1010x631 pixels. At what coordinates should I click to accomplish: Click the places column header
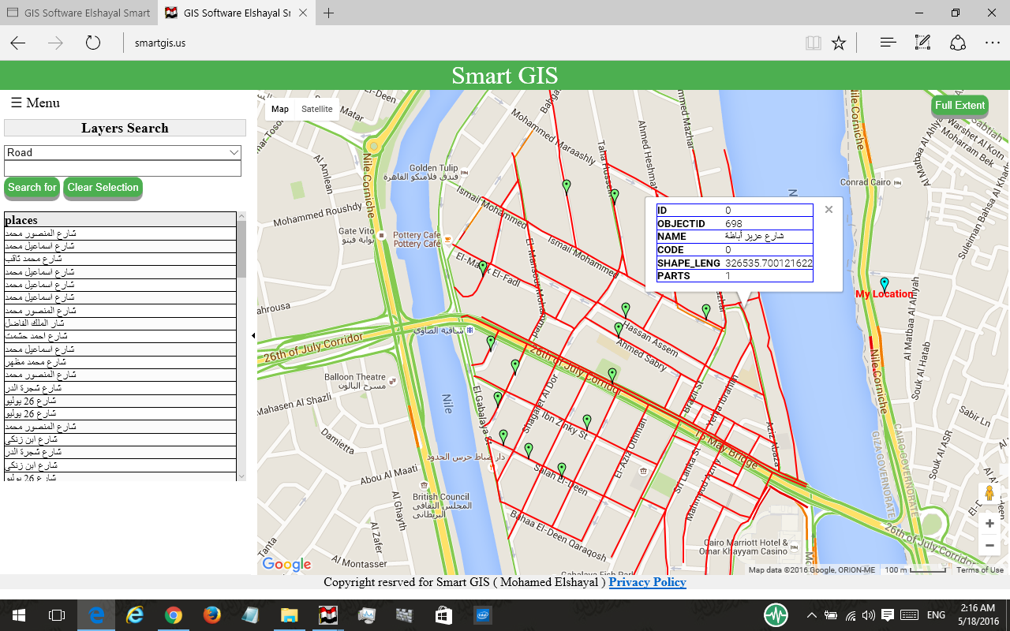(121, 220)
